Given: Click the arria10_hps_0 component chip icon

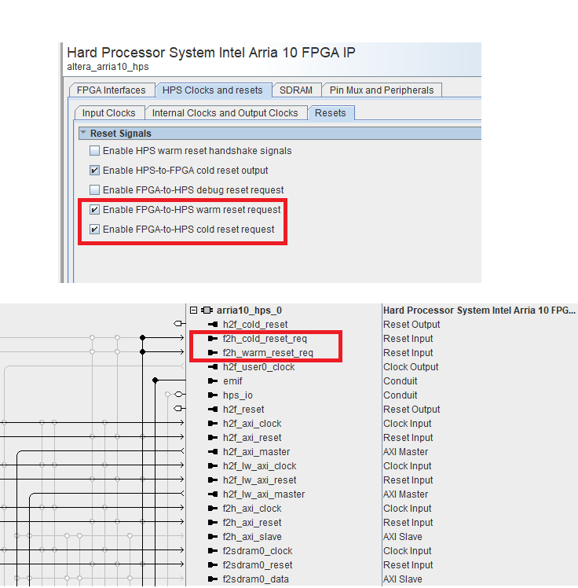Looking at the screenshot, I should click(x=207, y=311).
